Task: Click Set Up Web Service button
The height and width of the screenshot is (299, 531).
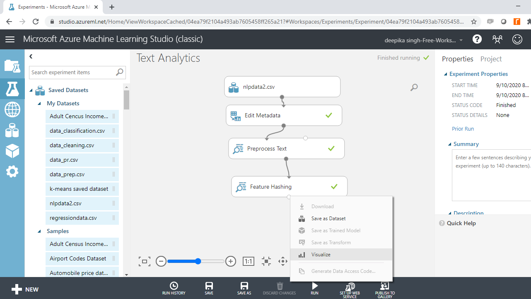Action: click(x=350, y=290)
